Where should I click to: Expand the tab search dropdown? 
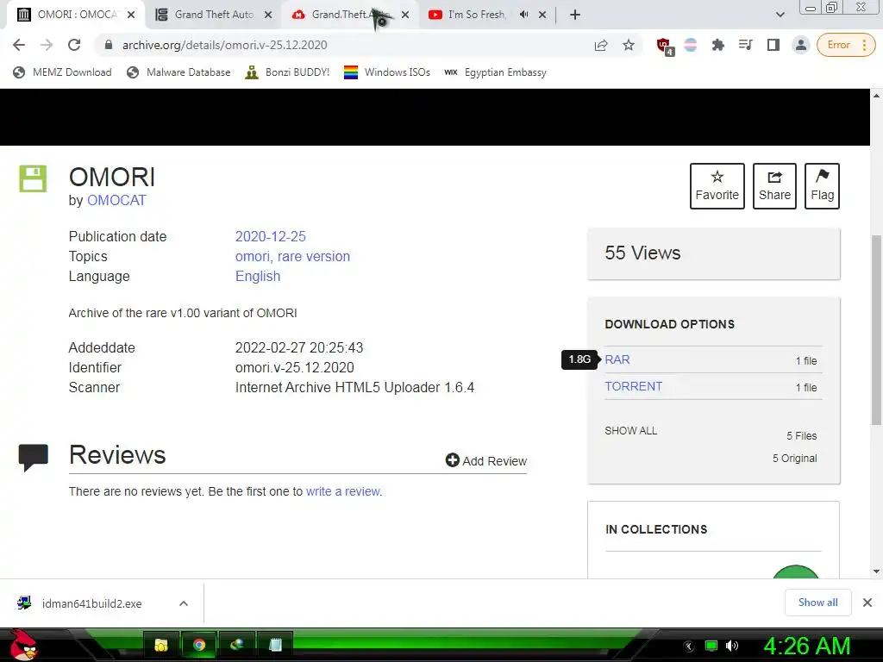click(x=780, y=15)
